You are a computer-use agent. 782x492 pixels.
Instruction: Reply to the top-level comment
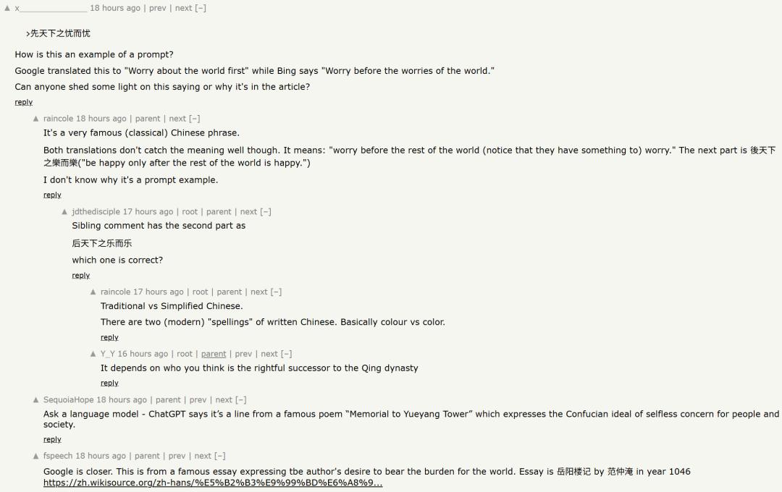23,102
